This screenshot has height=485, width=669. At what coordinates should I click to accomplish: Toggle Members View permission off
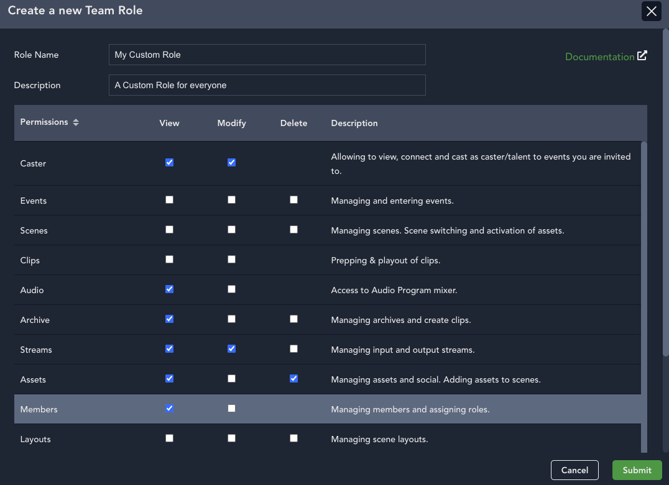tap(169, 409)
